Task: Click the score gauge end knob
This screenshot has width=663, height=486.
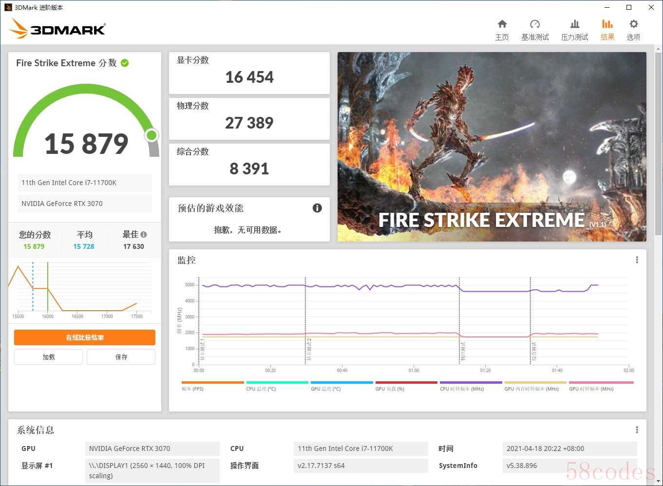Action: pyautogui.click(x=152, y=135)
